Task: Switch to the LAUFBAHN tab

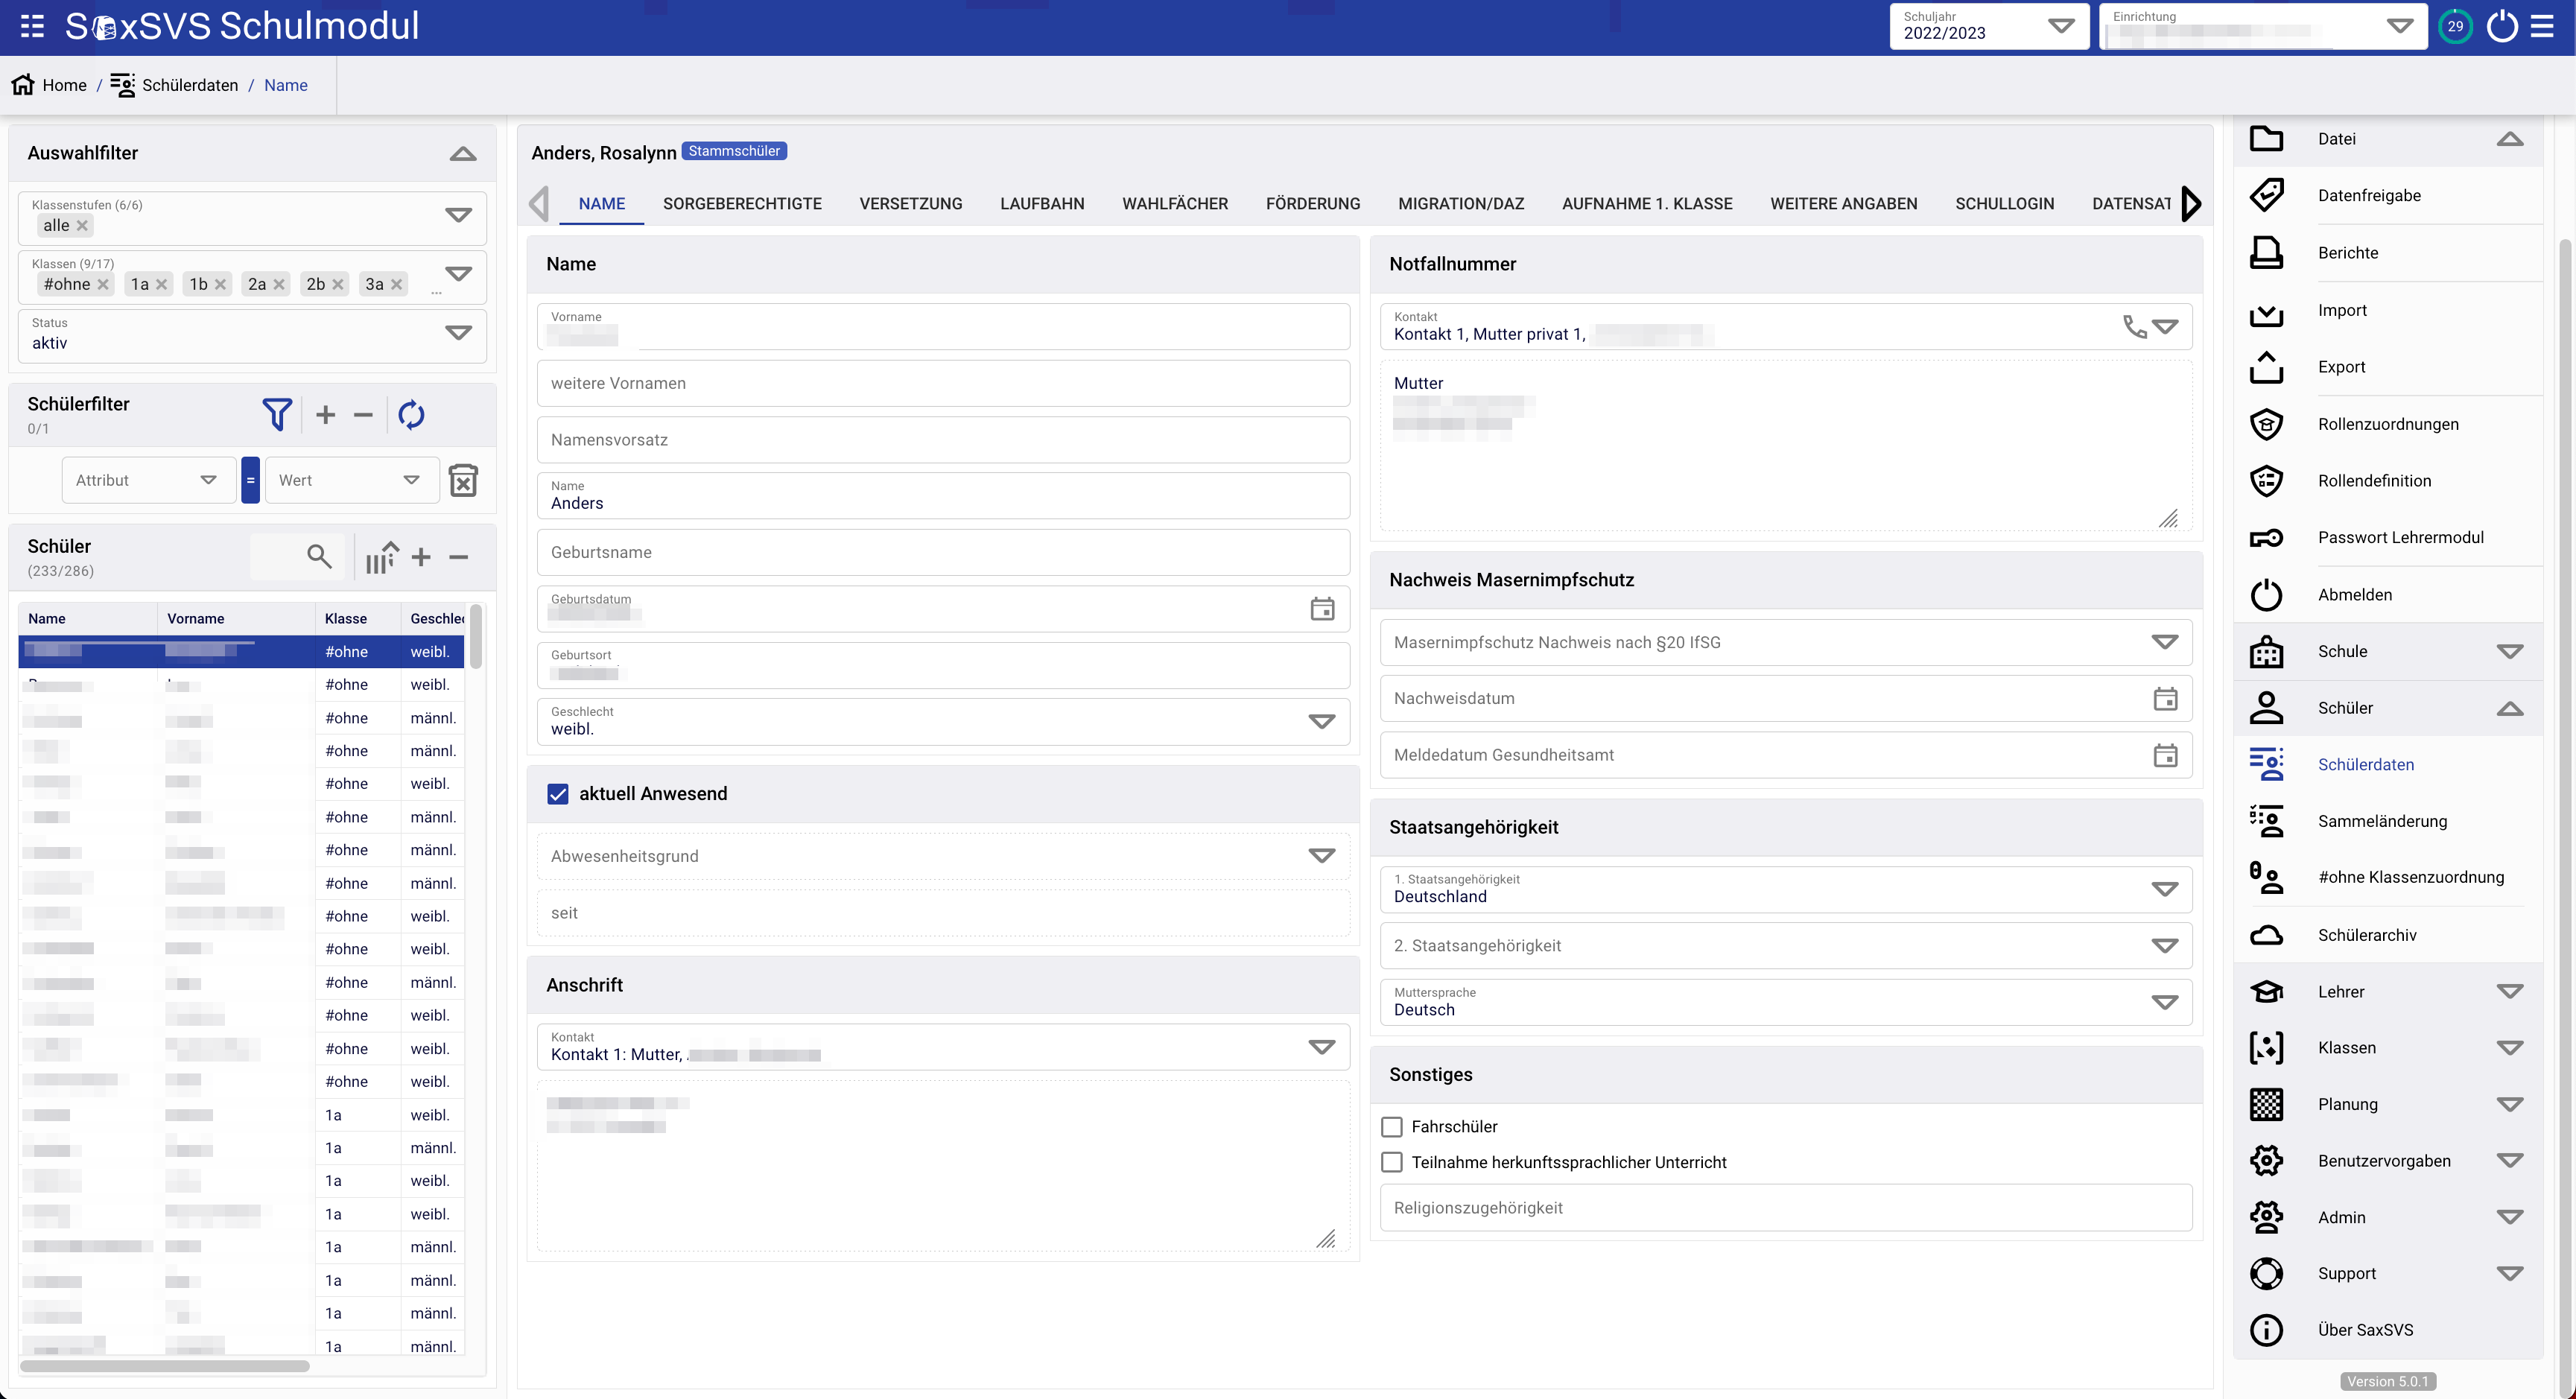Action: tap(1042, 203)
